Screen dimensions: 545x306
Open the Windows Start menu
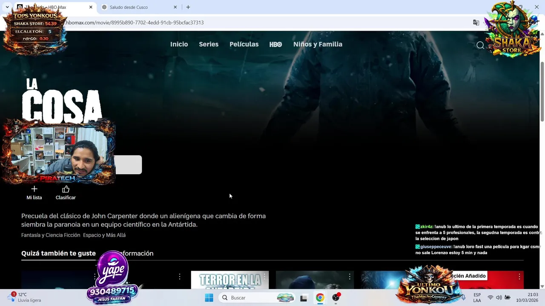tap(209, 297)
